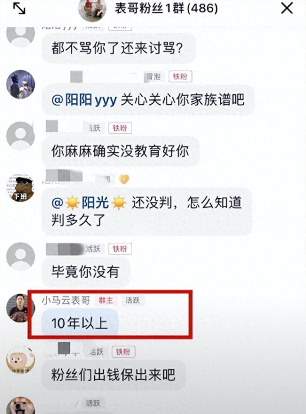Tap the 冒泡 badge next to 铁粉
The image size is (306, 414).
[x=154, y=77]
